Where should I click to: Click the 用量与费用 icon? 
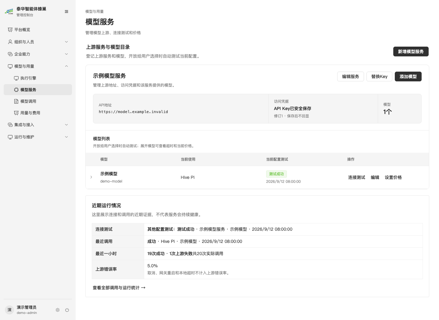[x=16, y=113]
